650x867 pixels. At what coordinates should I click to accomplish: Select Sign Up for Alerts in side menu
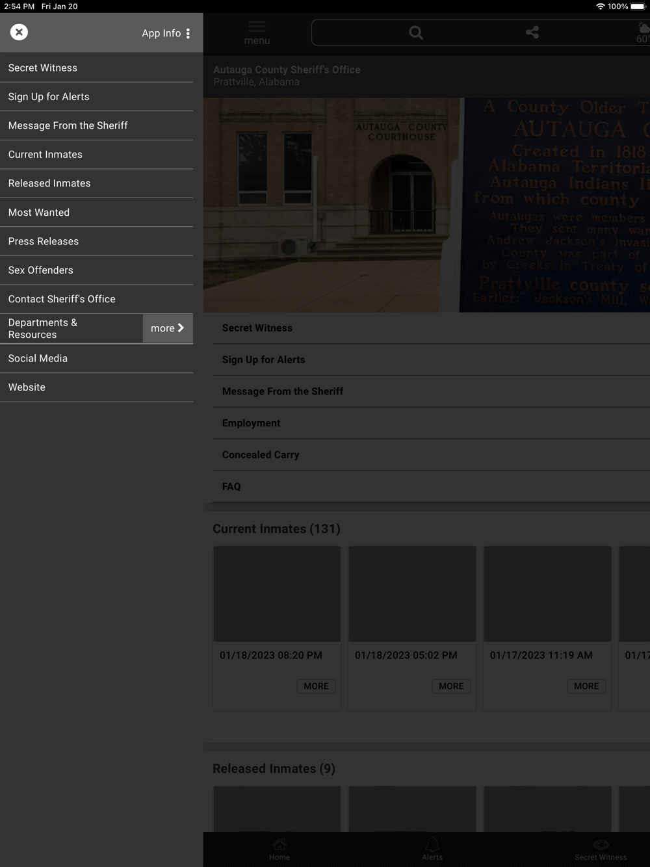pyautogui.click(x=96, y=97)
